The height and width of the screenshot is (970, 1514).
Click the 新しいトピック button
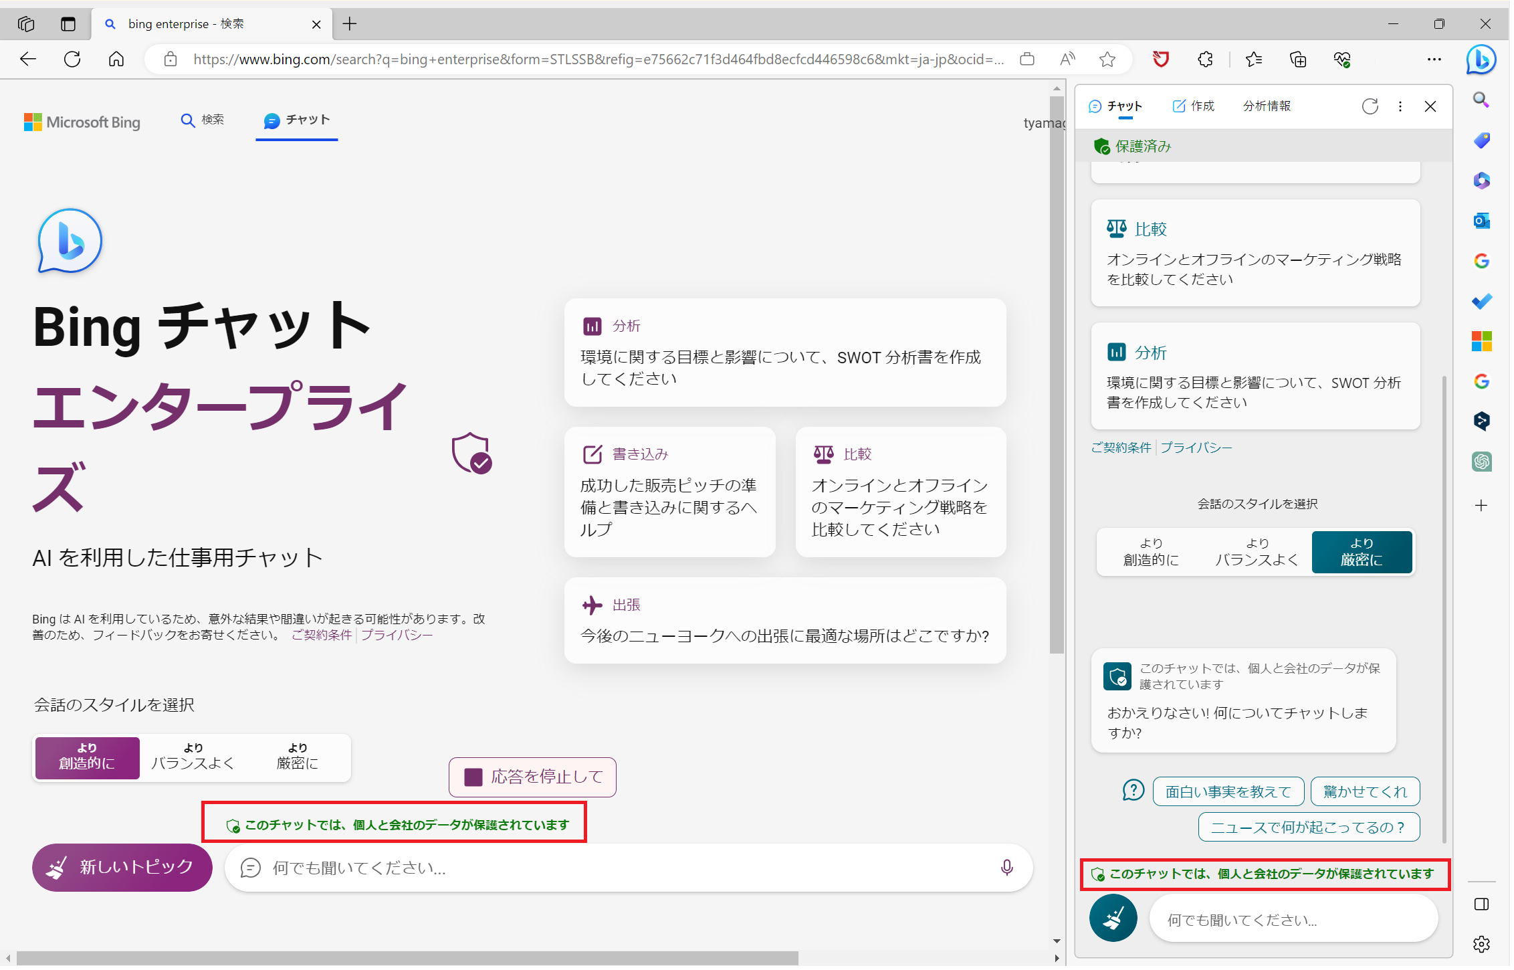122,868
